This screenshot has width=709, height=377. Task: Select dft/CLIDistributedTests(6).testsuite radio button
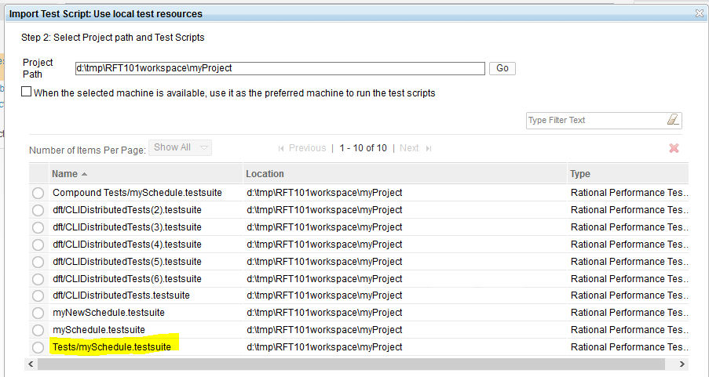tap(38, 279)
